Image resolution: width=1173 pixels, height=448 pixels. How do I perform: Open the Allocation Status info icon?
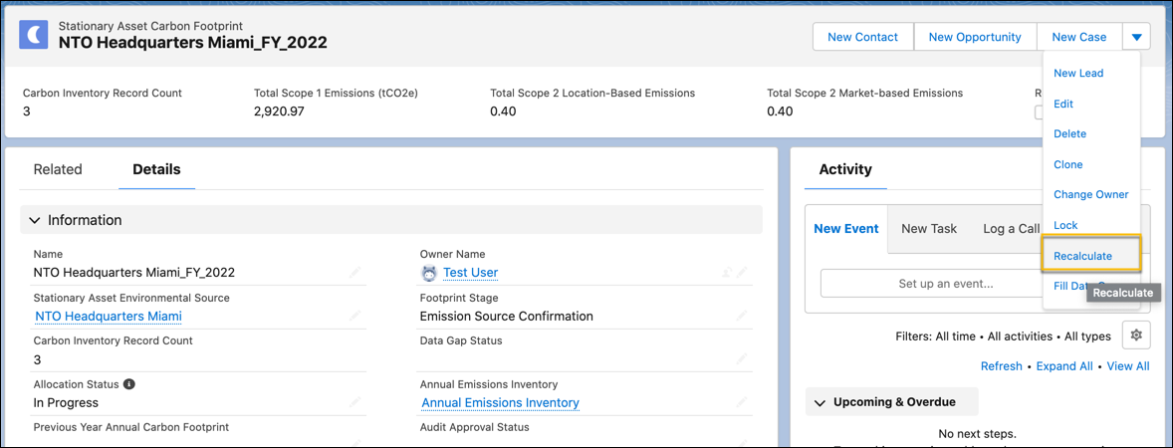click(128, 384)
